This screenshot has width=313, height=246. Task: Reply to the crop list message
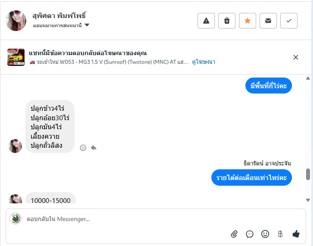click(x=93, y=147)
